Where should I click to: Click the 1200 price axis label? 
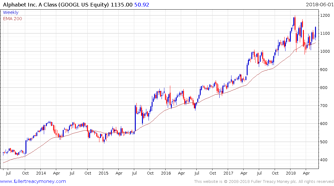tap(325, 15)
